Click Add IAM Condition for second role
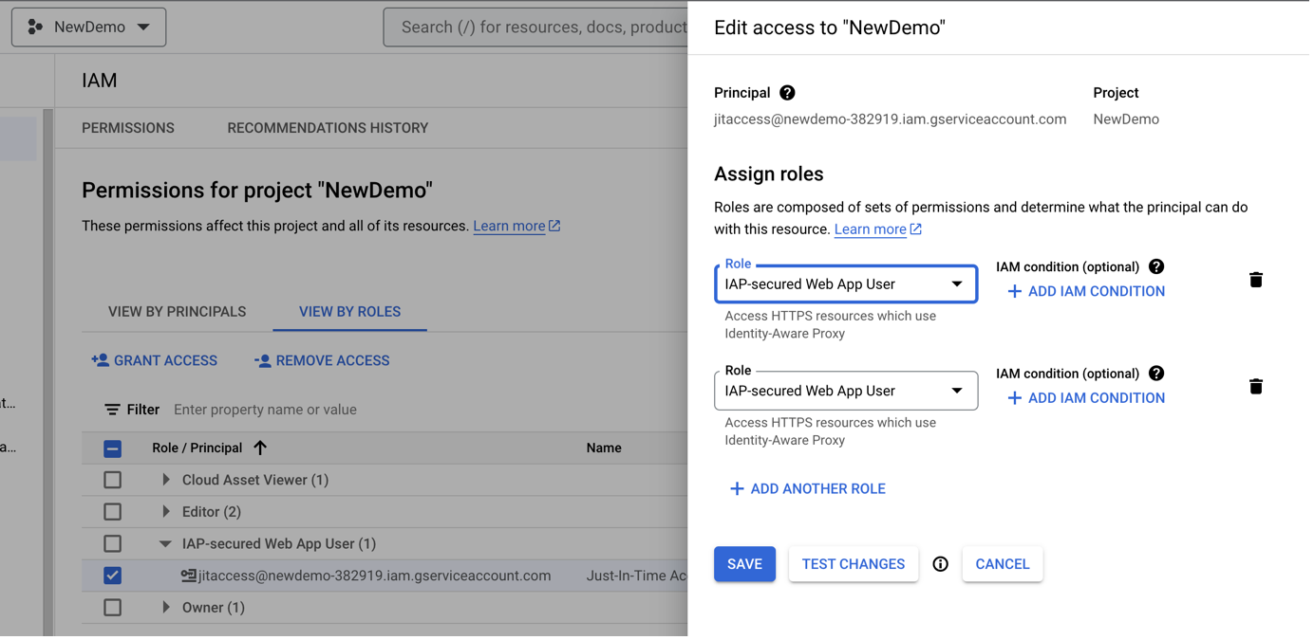 point(1086,398)
